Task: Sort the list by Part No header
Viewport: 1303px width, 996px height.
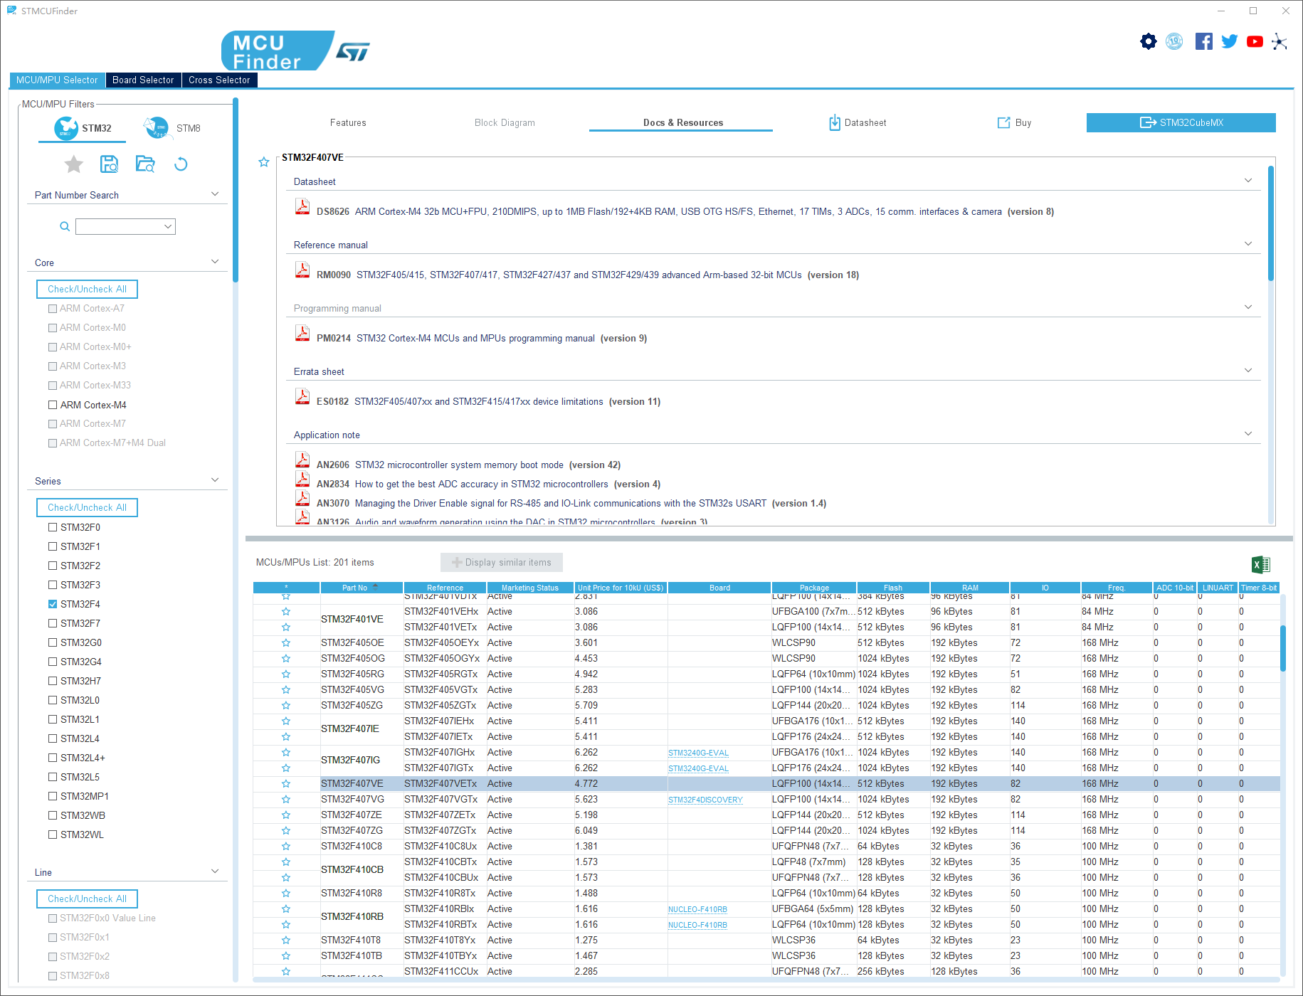Action: (x=362, y=588)
